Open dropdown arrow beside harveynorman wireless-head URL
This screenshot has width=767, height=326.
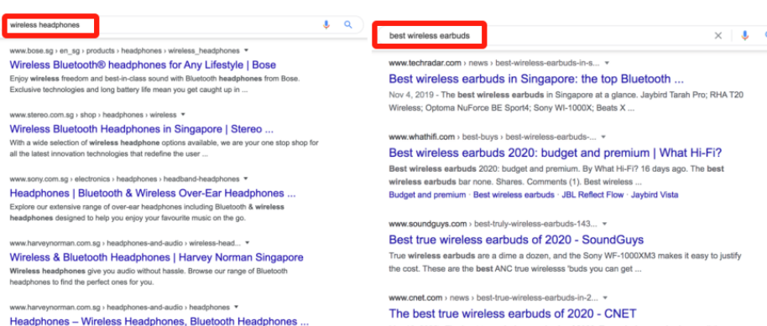(247, 243)
